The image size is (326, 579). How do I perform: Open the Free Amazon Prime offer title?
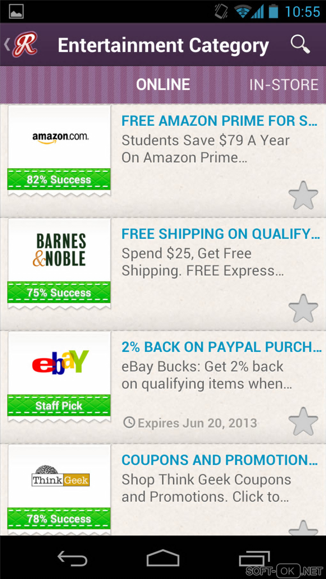pos(219,121)
